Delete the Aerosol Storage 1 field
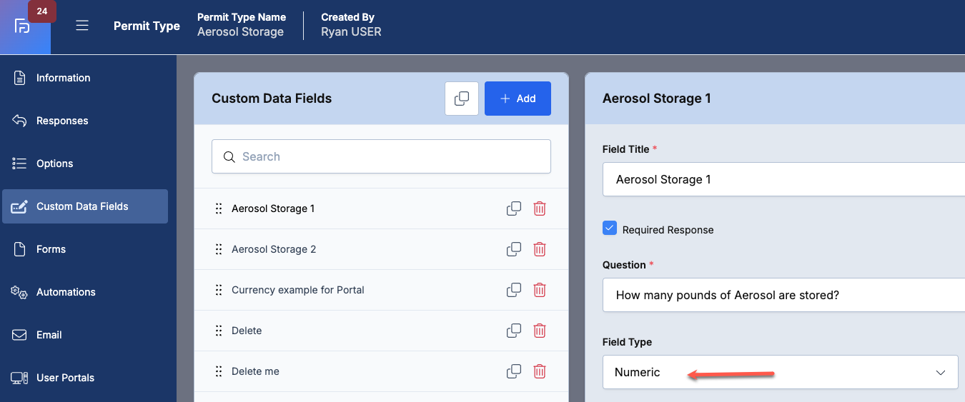The image size is (965, 402). (540, 208)
